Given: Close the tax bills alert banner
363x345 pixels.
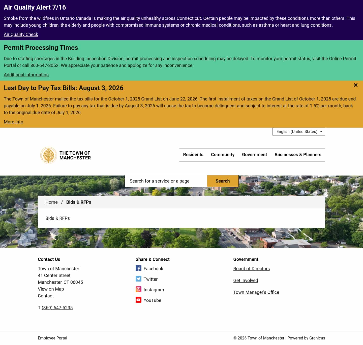Looking at the screenshot, I should point(355,85).
